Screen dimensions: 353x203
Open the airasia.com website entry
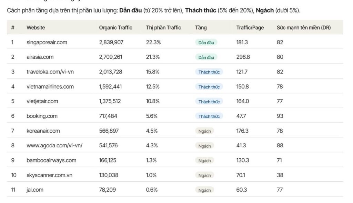tap(40, 57)
